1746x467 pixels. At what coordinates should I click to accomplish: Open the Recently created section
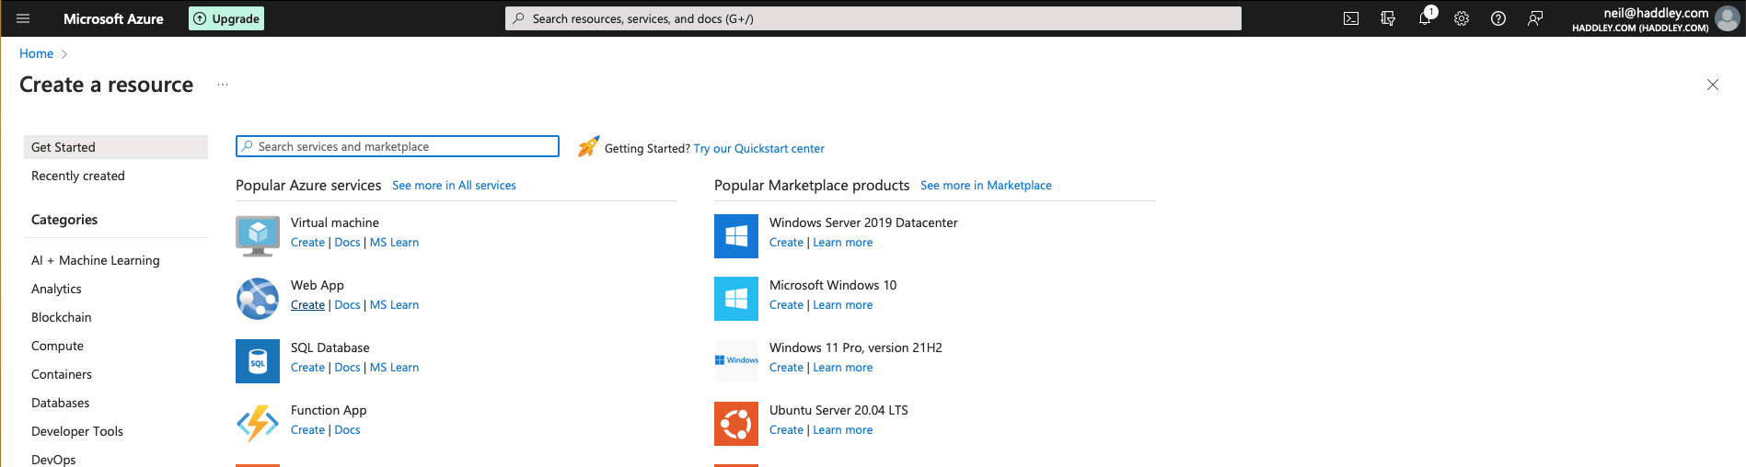78,176
